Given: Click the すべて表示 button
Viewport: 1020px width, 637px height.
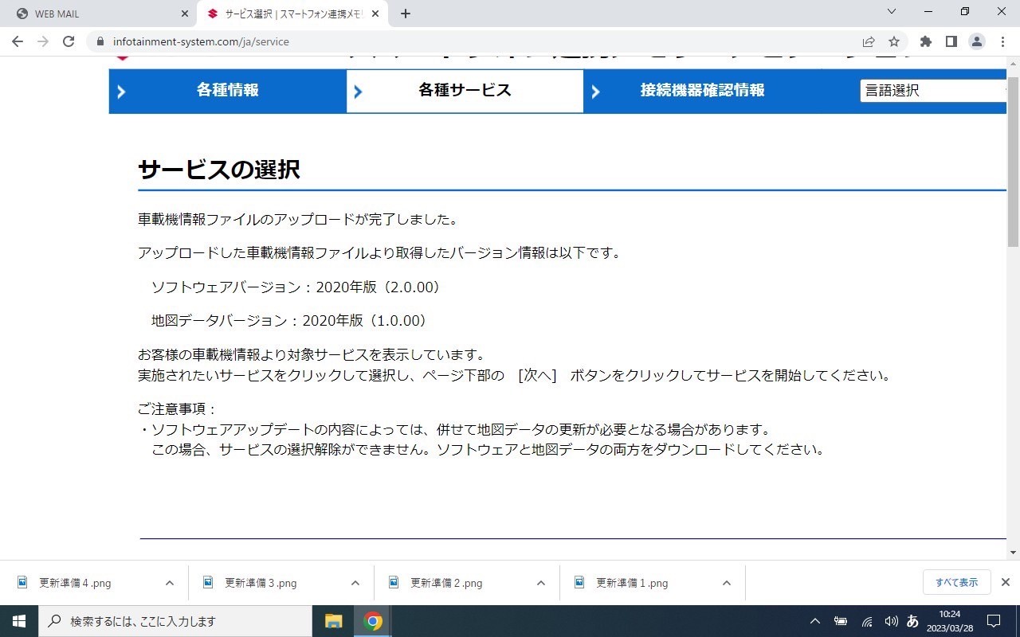Looking at the screenshot, I should pyautogui.click(x=956, y=582).
